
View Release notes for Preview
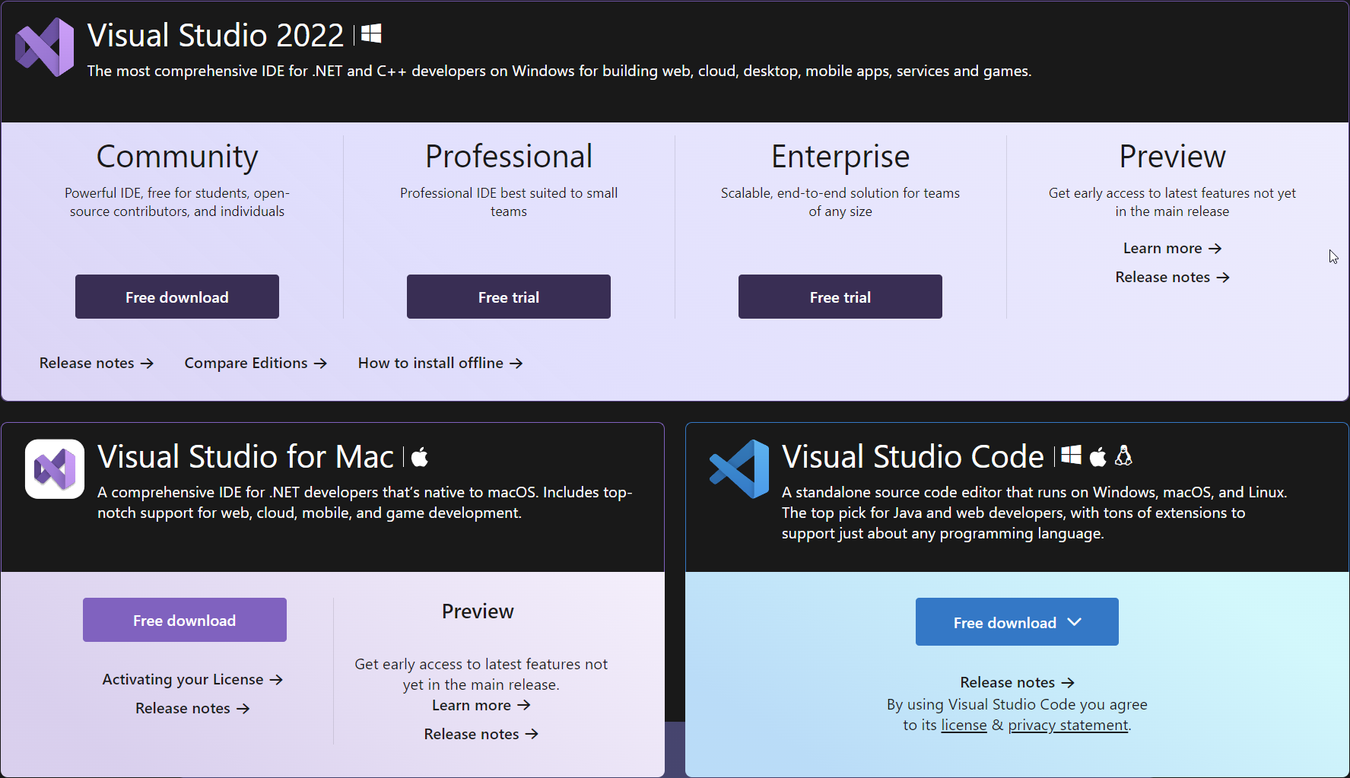tap(1171, 277)
